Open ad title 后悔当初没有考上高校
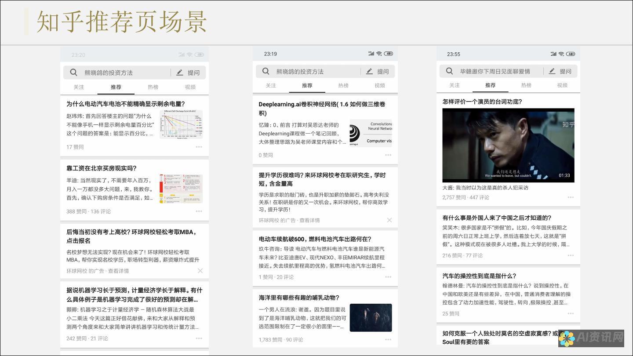This screenshot has height=356, width=633. tap(132, 236)
